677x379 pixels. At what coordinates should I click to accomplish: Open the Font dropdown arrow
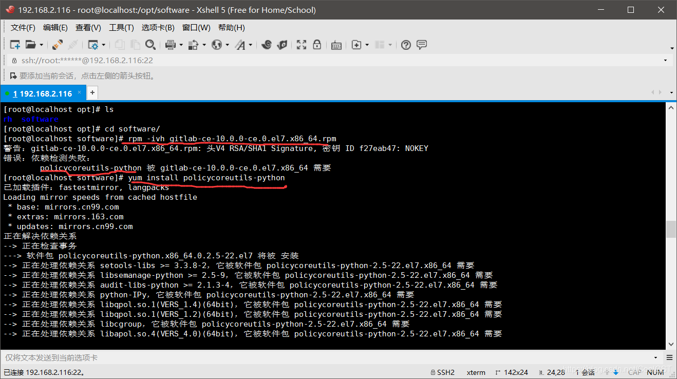click(250, 45)
